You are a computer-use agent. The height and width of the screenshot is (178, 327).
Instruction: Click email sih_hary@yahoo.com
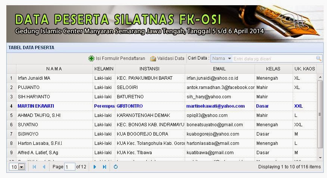click(x=209, y=97)
